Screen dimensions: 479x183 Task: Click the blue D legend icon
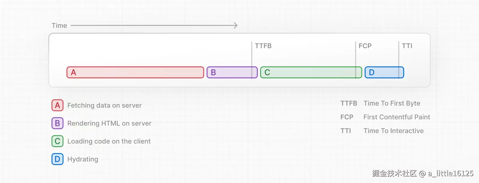pos(57,159)
